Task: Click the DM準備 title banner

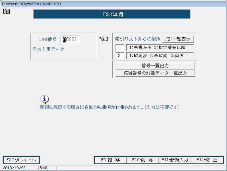Action: 112,14
